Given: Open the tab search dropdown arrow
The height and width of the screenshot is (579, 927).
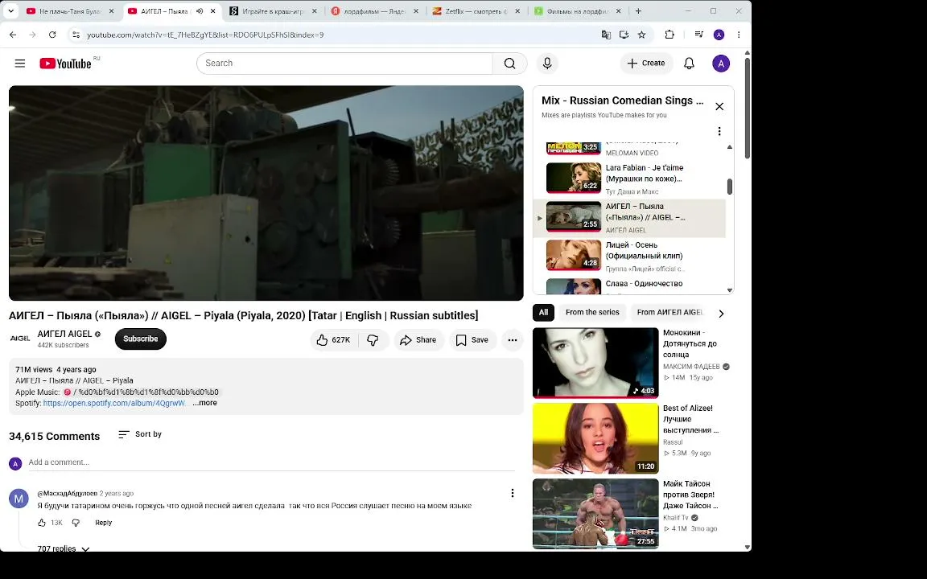Looking at the screenshot, I should click(10, 11).
